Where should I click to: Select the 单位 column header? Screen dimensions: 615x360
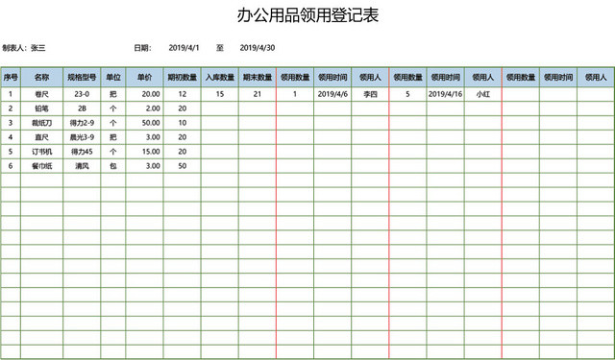coord(113,77)
